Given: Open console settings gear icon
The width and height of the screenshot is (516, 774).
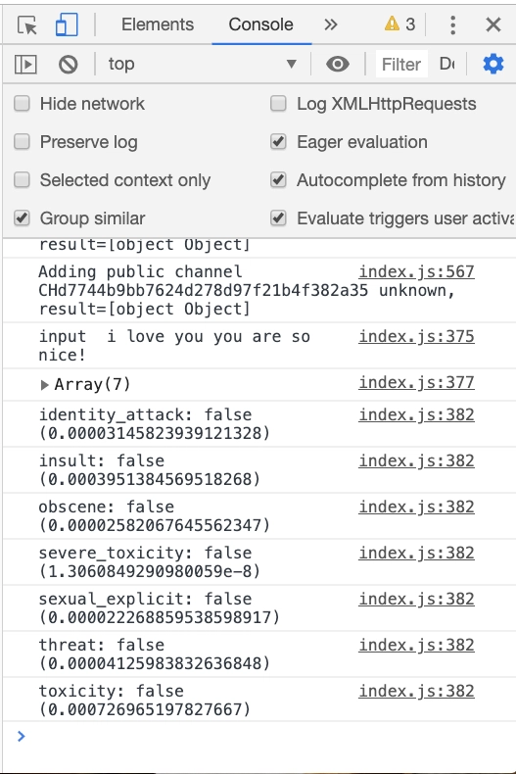Looking at the screenshot, I should point(493,64).
